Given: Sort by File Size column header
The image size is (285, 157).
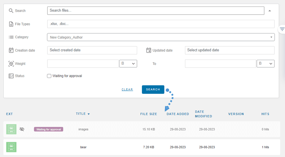Looking at the screenshot, I should [149, 114].
